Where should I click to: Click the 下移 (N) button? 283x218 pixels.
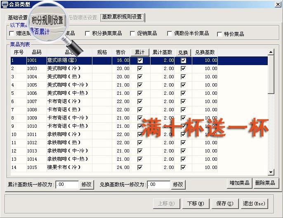point(196,204)
